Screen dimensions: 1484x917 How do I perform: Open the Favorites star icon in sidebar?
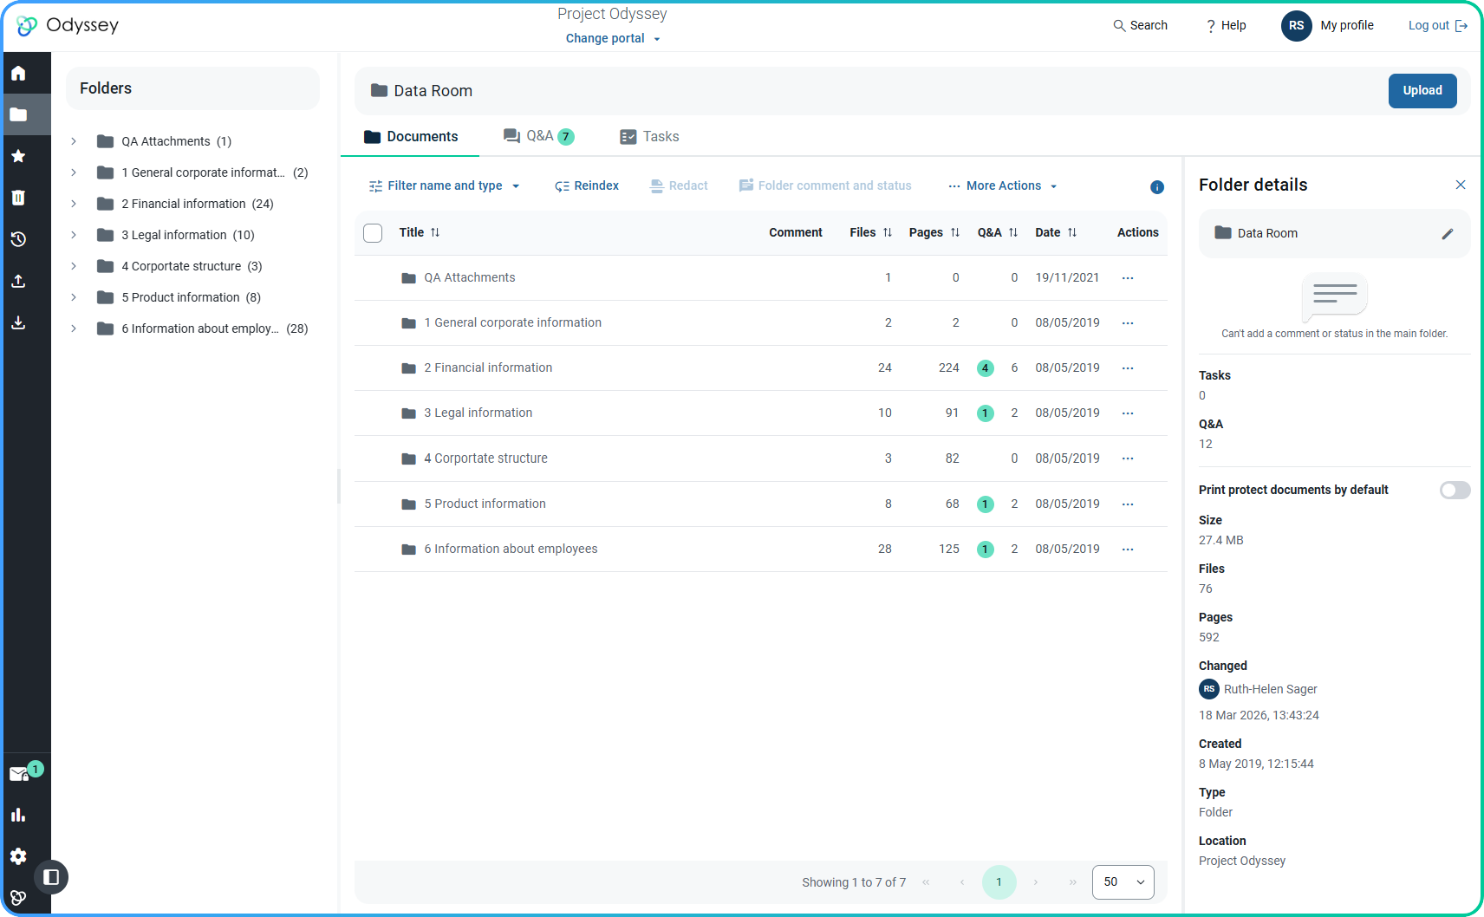[x=18, y=156]
